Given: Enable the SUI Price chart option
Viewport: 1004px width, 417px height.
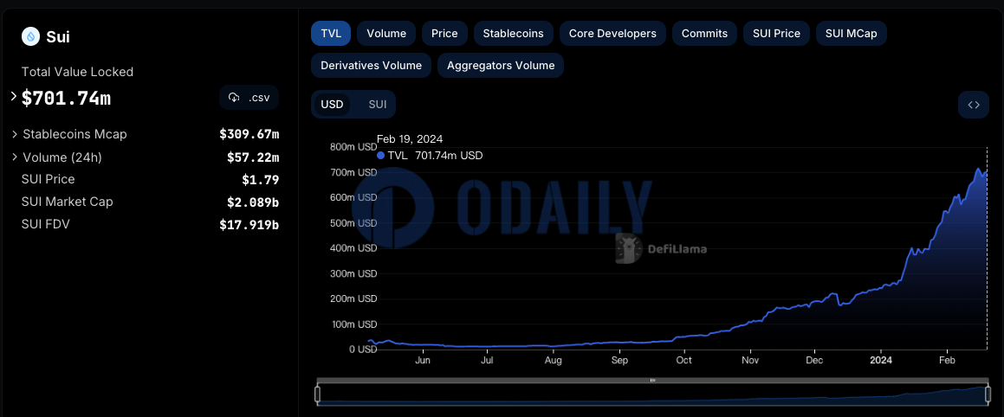Looking at the screenshot, I should tap(777, 33).
